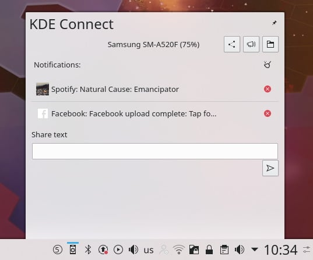Open the Spotify Natural Cause notification
The image size is (313, 260).
pyautogui.click(x=115, y=89)
